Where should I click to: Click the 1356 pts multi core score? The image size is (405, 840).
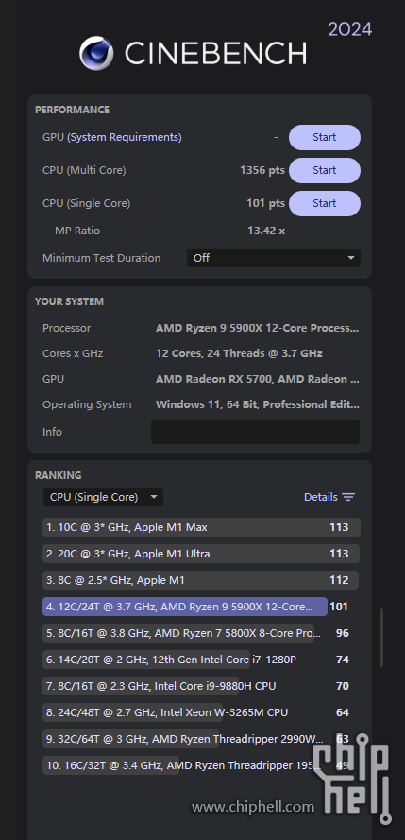coord(262,170)
